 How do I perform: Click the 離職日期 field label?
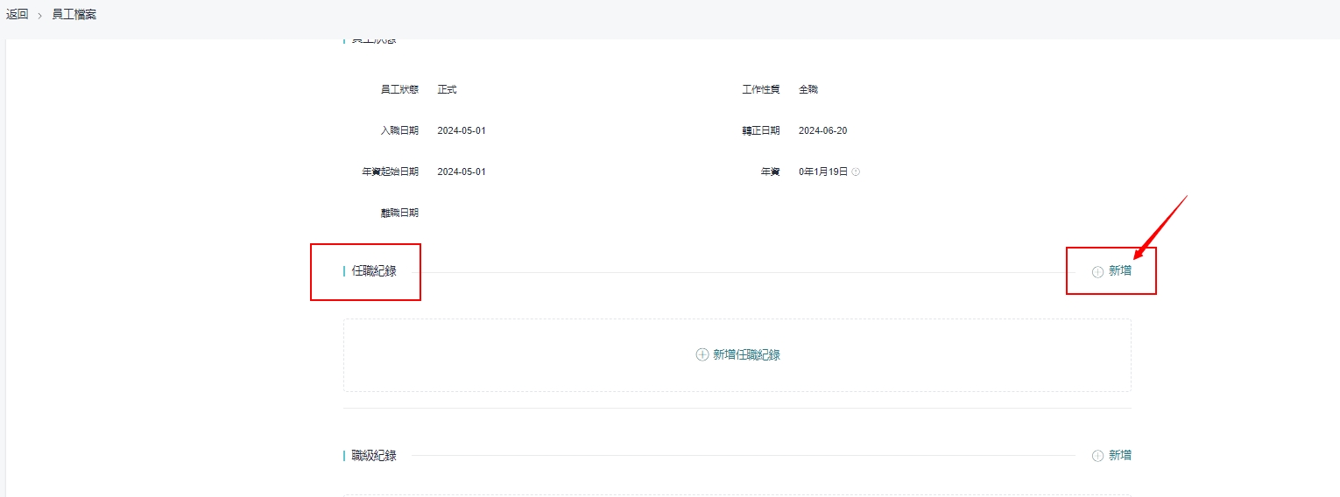[399, 213]
